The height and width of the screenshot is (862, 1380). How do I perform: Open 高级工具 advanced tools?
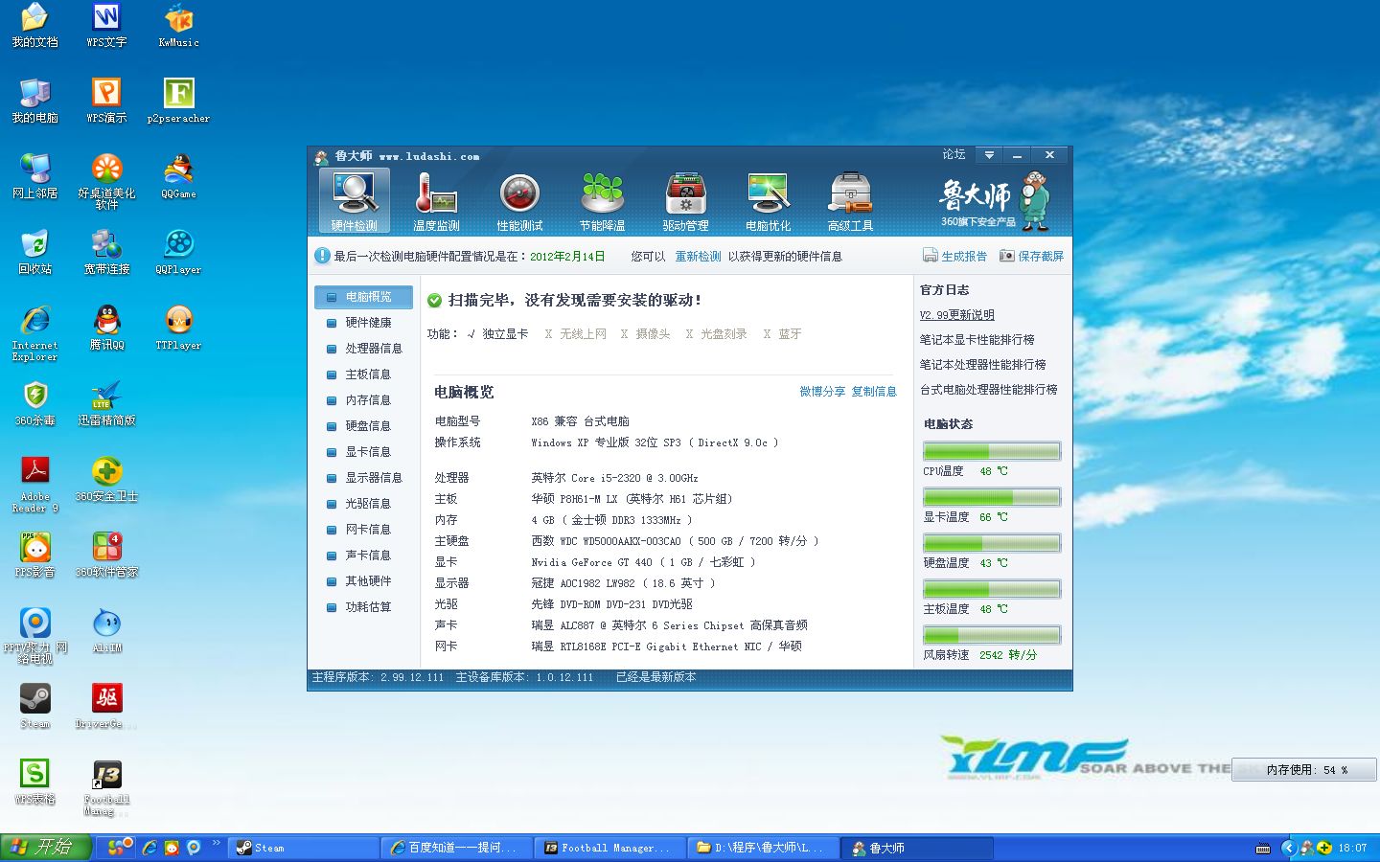click(x=850, y=202)
